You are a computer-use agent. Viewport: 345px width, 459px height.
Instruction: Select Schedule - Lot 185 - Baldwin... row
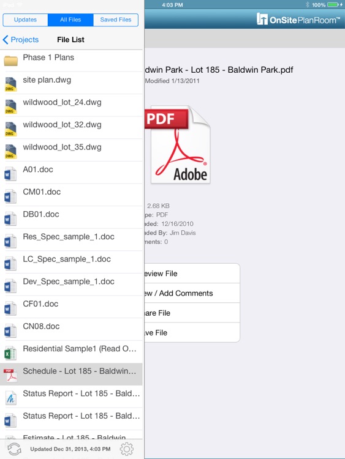pos(71,375)
